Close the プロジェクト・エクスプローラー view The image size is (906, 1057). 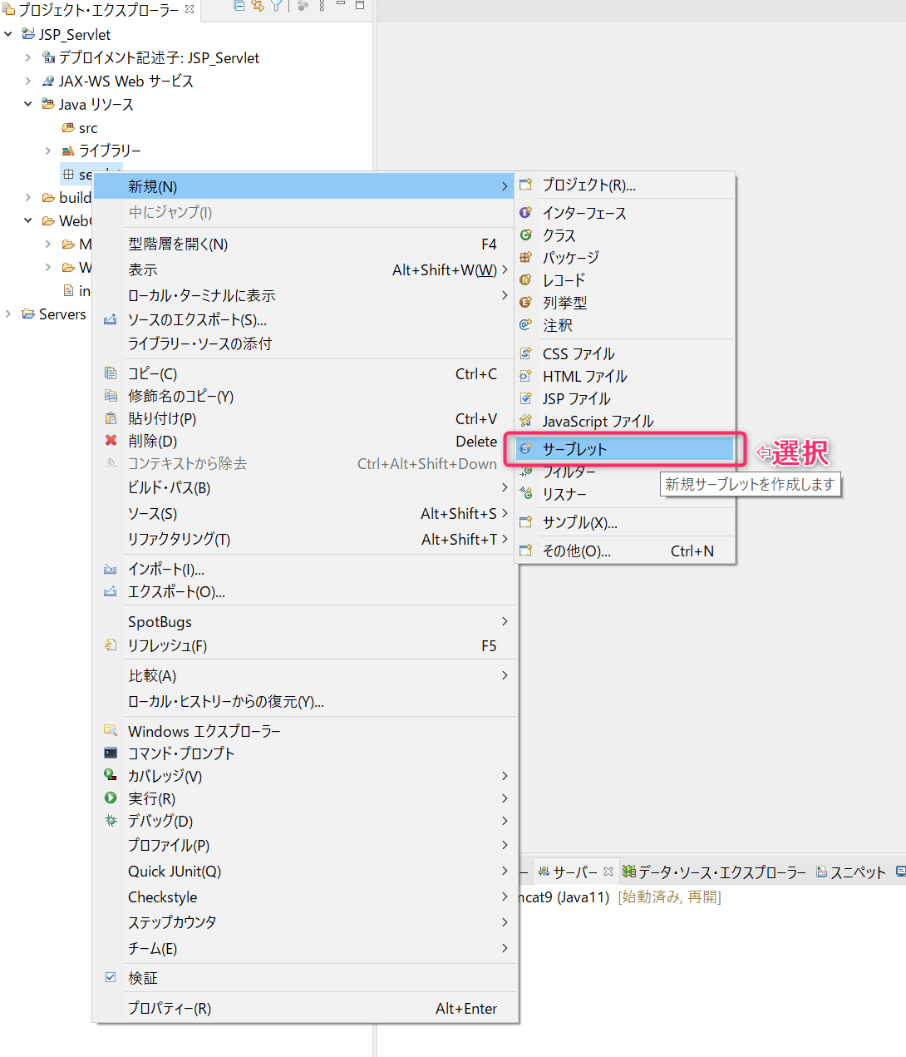coord(190,9)
